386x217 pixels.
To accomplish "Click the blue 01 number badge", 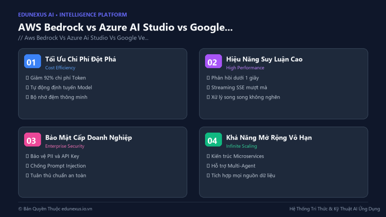I will tap(32, 61).
